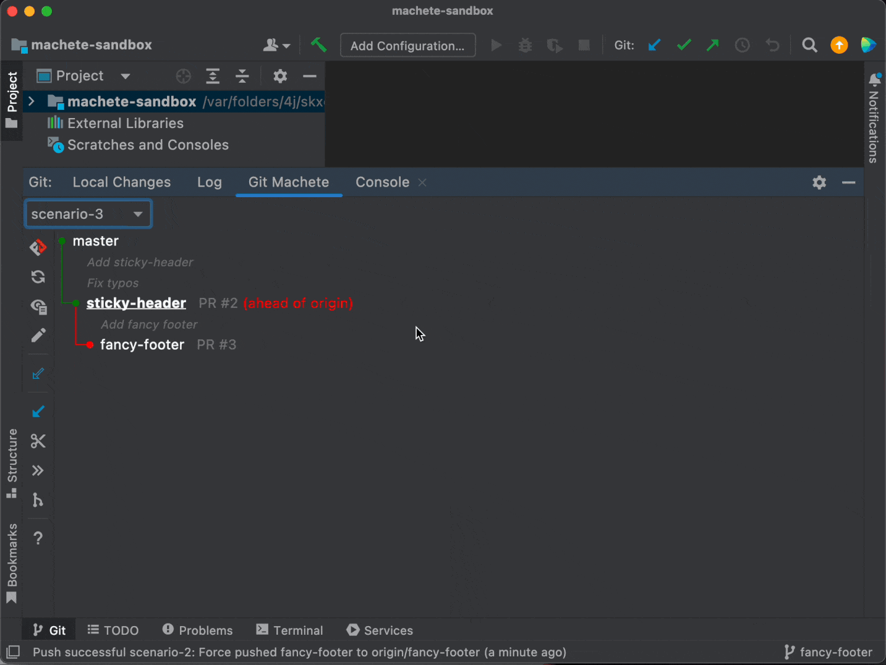Viewport: 886px width, 665px height.
Task: Switch to the Local Changes tab
Action: [x=122, y=182]
